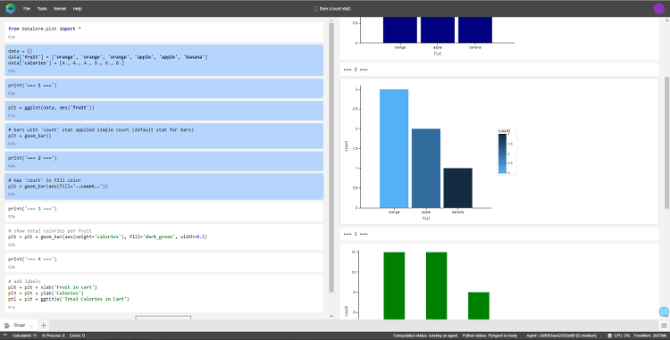Open the Help menu

(x=78, y=9)
